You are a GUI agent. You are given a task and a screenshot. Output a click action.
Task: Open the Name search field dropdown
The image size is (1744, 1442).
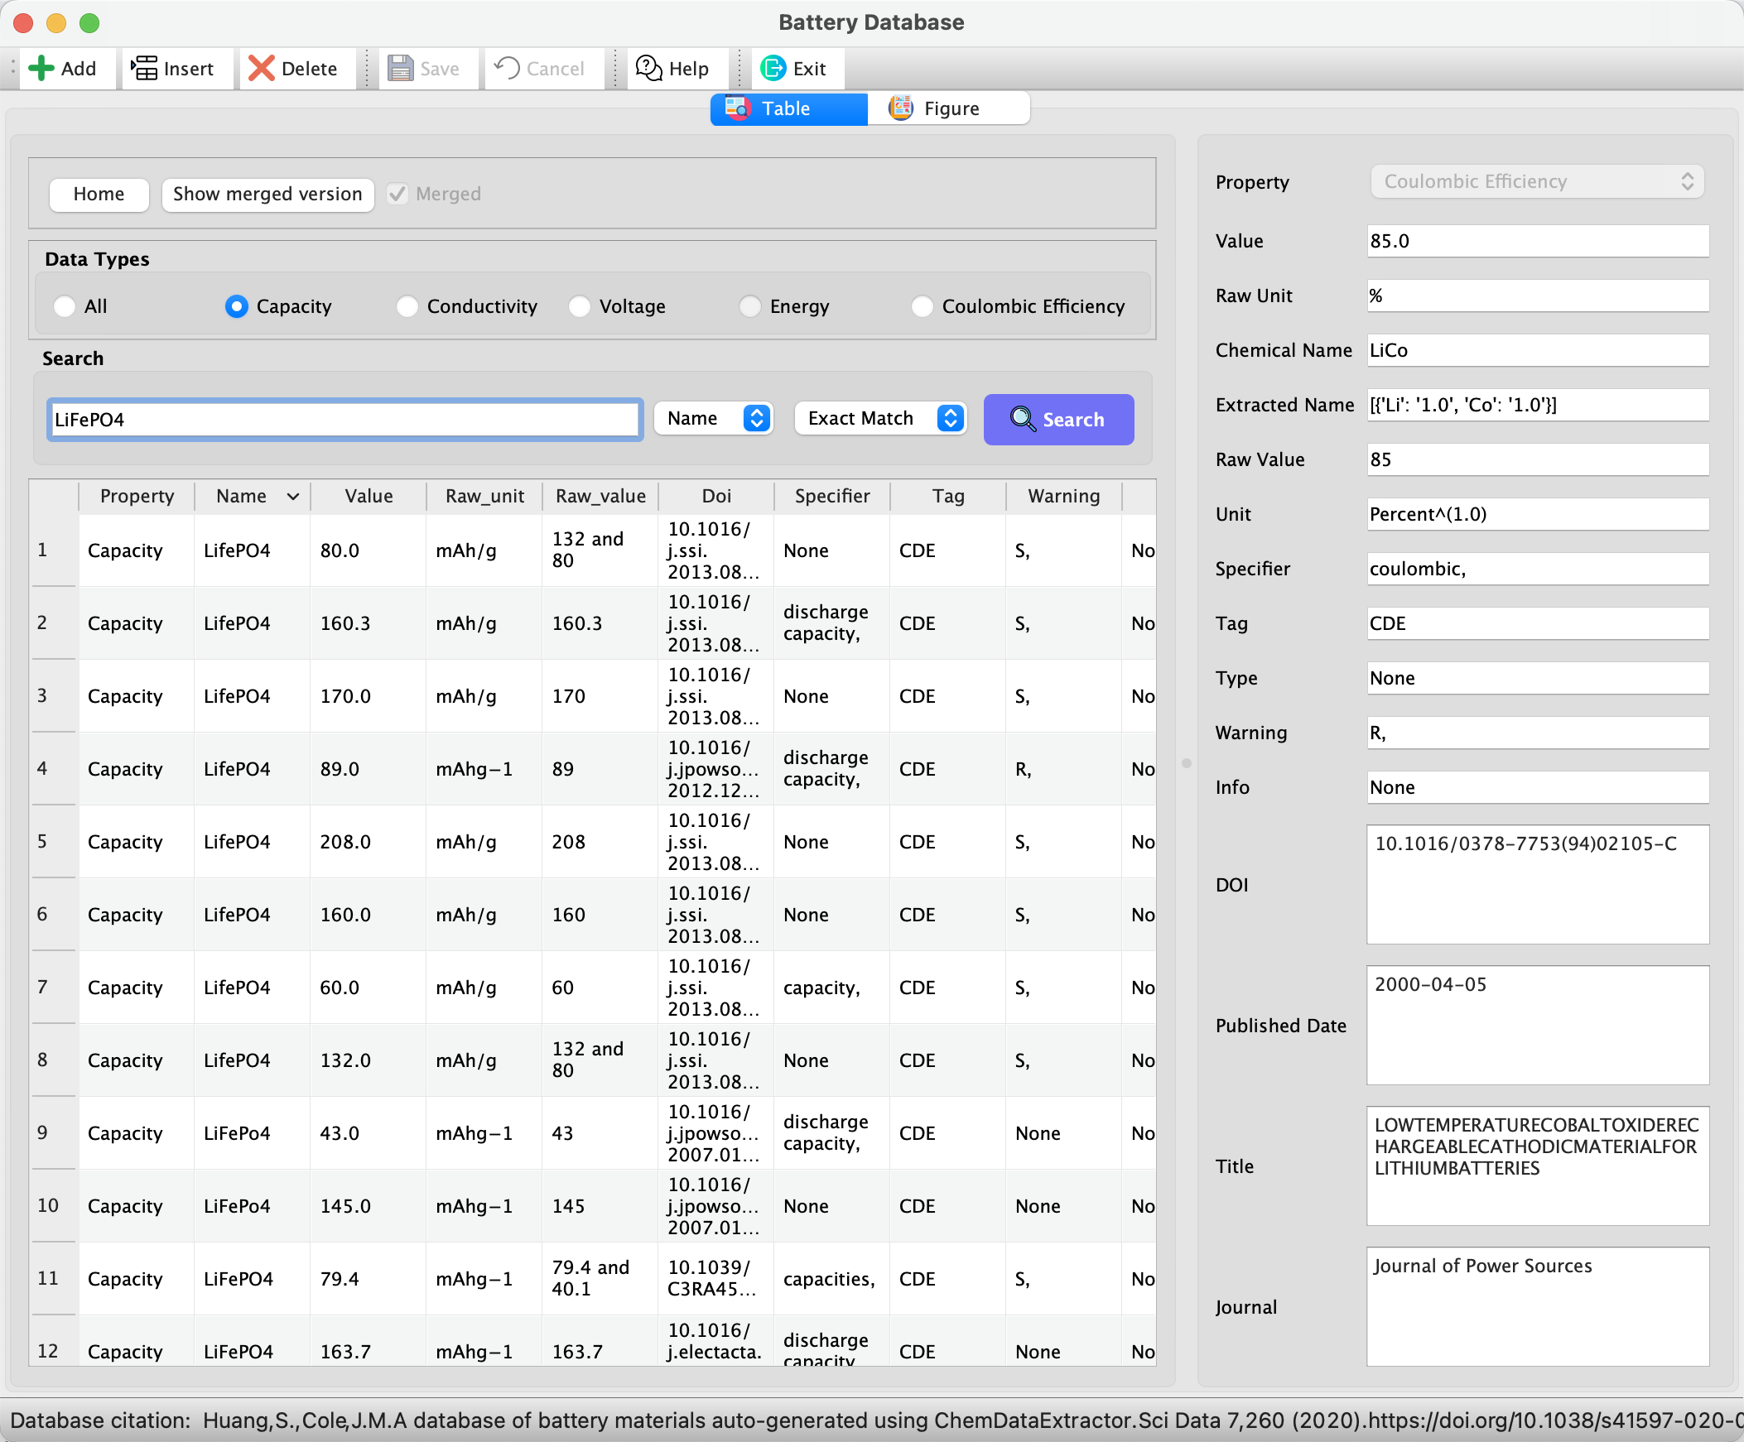point(714,418)
